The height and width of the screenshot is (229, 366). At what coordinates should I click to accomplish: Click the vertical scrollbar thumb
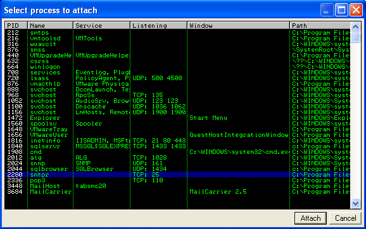click(355, 37)
